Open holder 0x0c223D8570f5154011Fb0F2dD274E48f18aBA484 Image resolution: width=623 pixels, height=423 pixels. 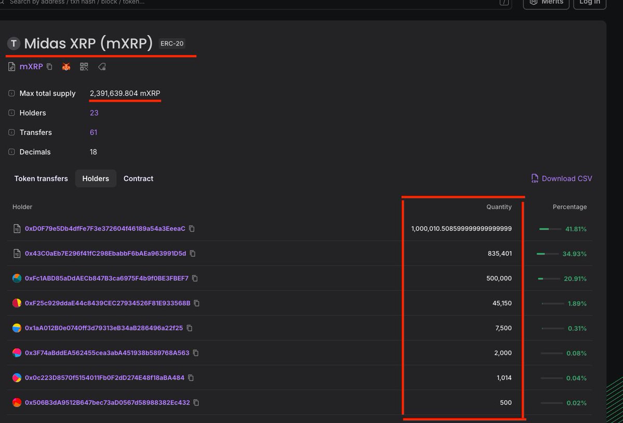[104, 378]
